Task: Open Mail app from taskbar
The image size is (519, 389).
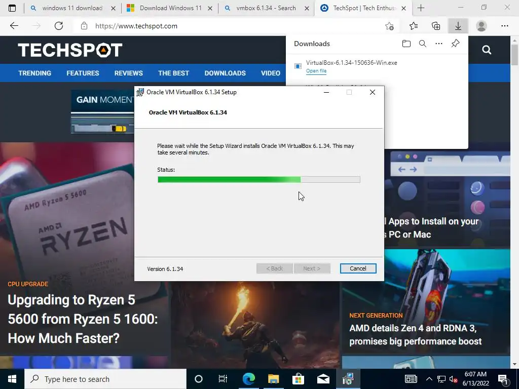Action: click(323, 379)
